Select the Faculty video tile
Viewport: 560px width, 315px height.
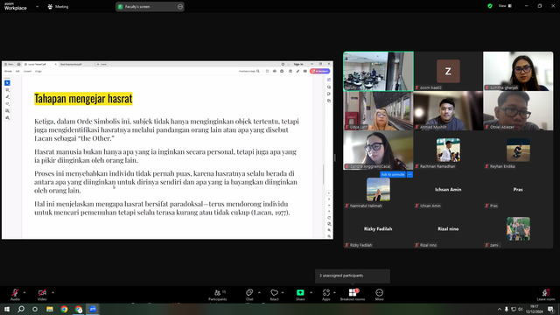tap(378, 71)
